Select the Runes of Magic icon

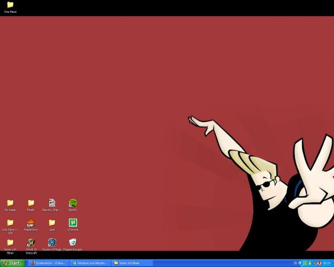point(52,242)
